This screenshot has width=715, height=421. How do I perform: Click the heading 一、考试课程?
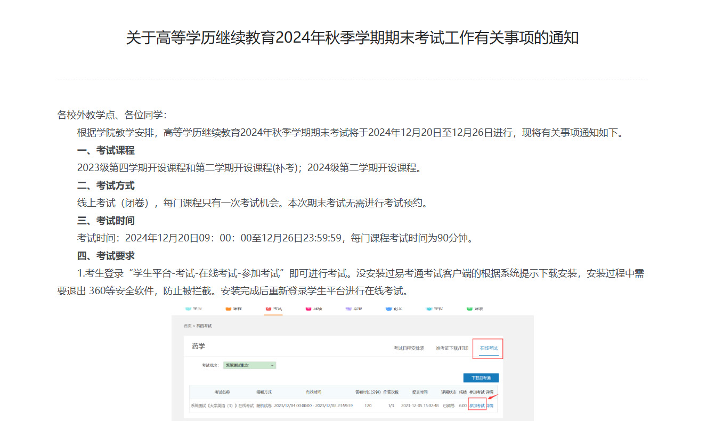(x=105, y=150)
